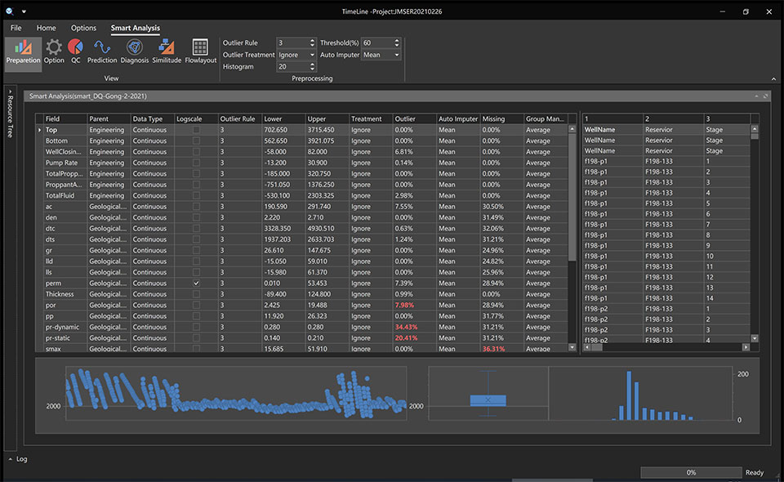784x482 pixels.
Task: Sort by the Lower column header
Action: pos(283,119)
